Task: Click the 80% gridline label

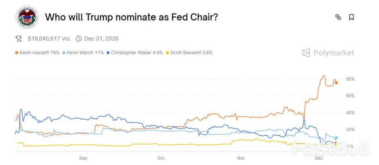Action: [350, 79]
